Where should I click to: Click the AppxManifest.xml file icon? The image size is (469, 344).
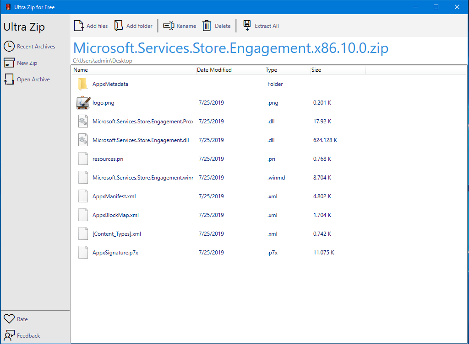[83, 196]
